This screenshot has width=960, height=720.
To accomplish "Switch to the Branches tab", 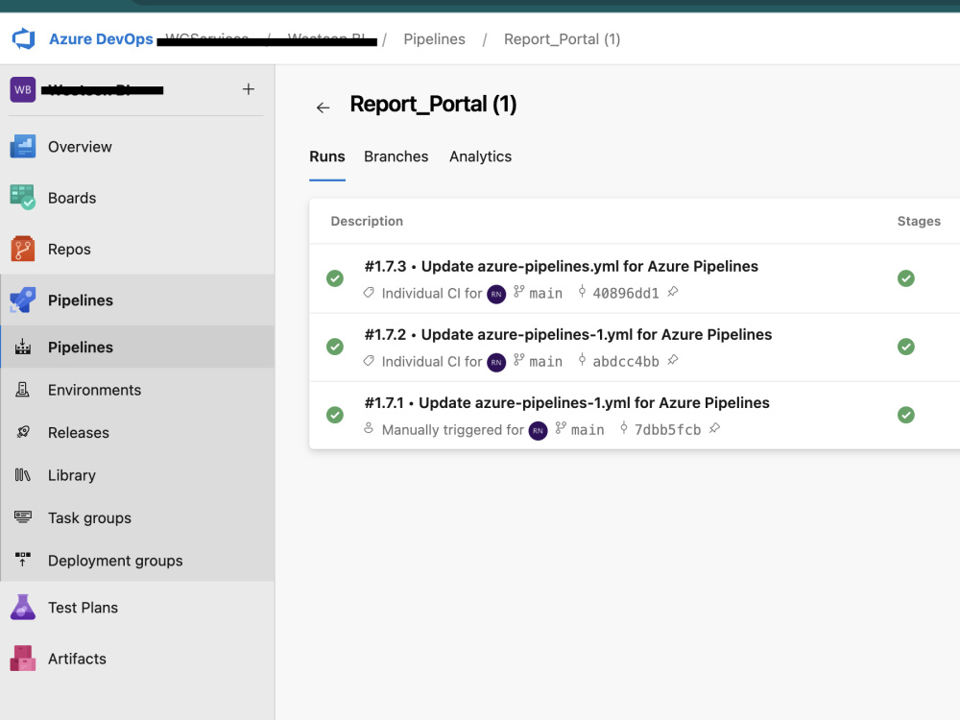I will 396,156.
